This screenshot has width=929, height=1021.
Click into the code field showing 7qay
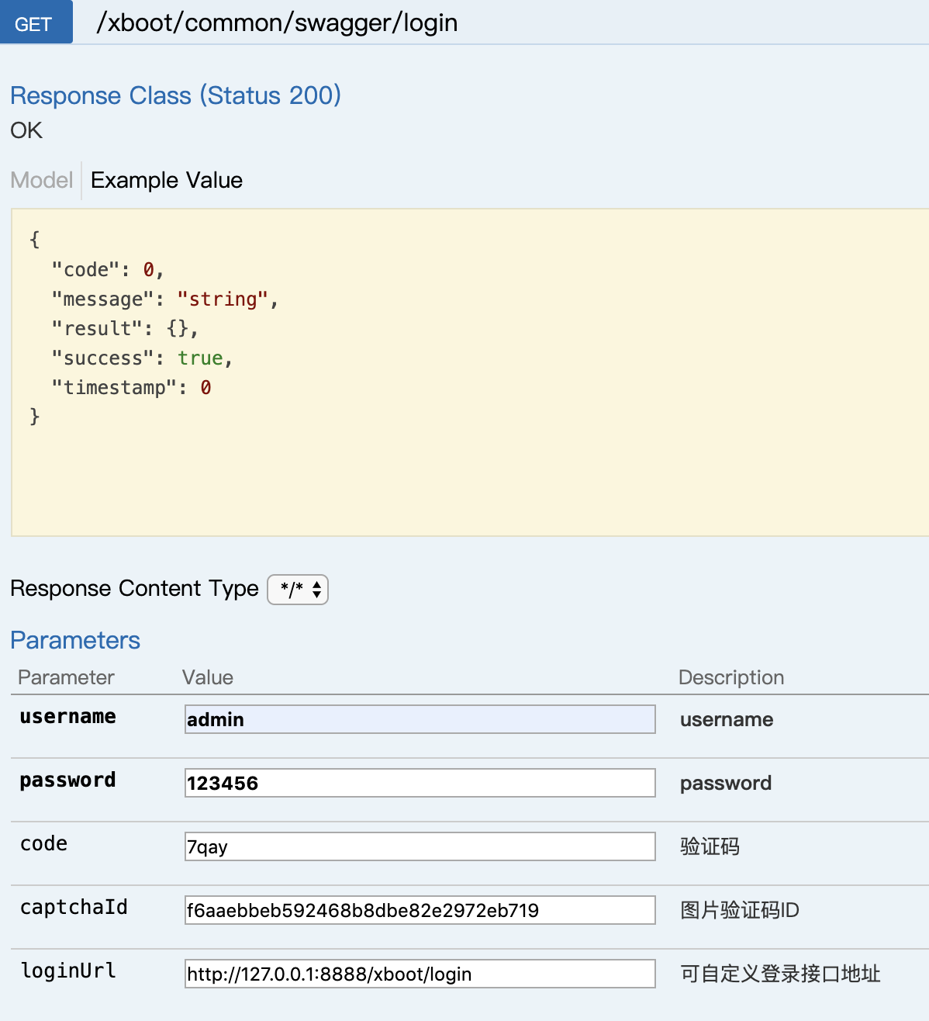pos(420,846)
